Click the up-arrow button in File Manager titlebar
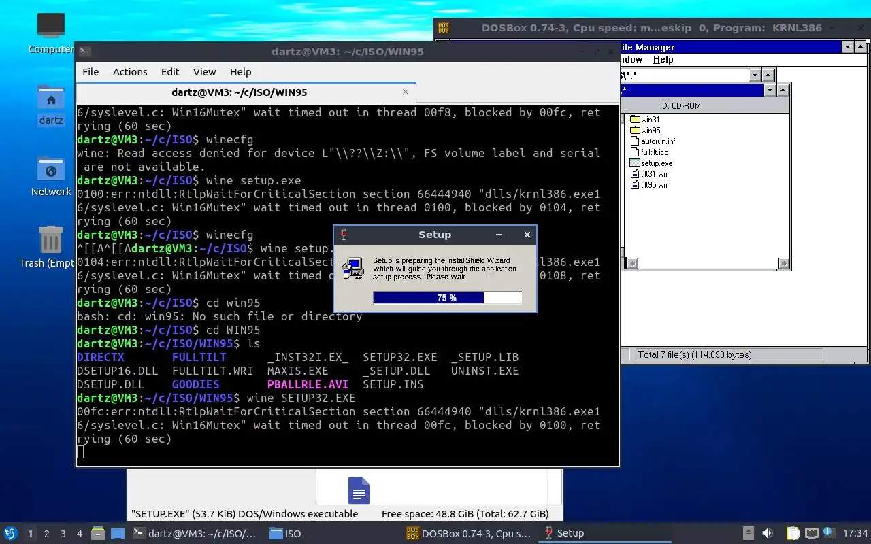The height and width of the screenshot is (544, 871). (x=861, y=47)
